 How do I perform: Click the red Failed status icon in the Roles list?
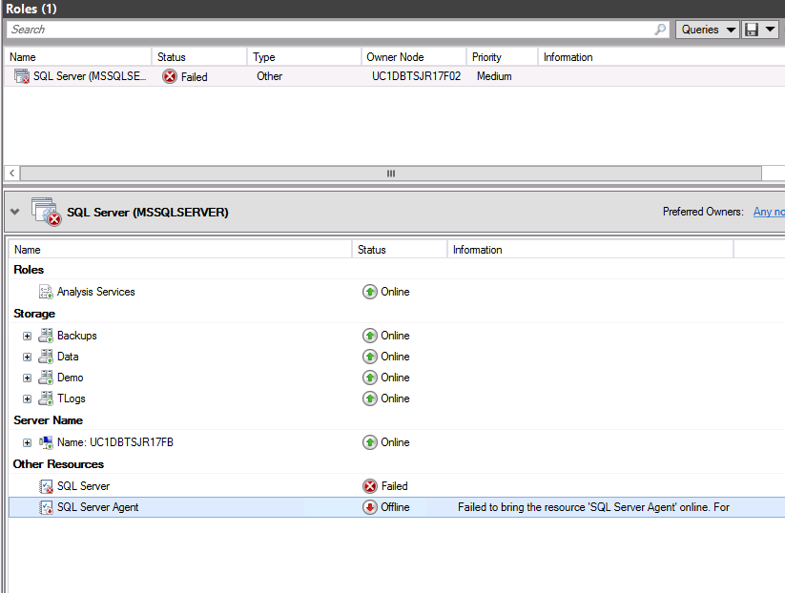click(170, 76)
